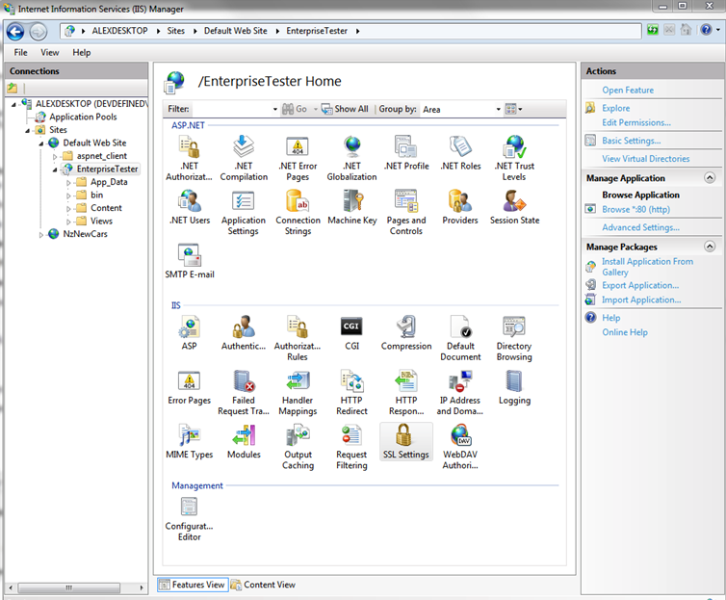726x600 pixels.
Task: Collapse the Default Web Site tree node
Action: click(x=41, y=143)
